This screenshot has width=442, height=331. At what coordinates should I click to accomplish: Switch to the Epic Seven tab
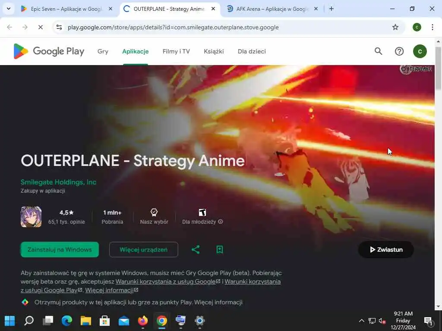click(x=66, y=9)
